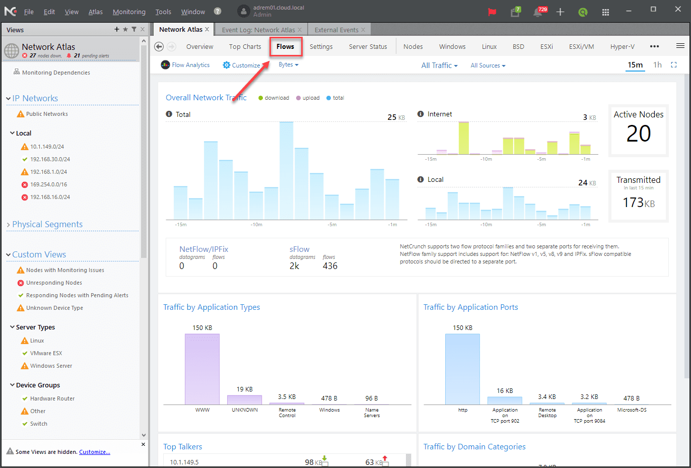This screenshot has width=691, height=468.
Task: Click the plus icon in the title bar
Action: tap(560, 12)
